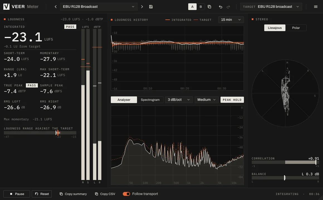Viewport: 323px width, 200px height.
Task: Click the L 0.3 dB balance value
Action: tap(310, 174)
